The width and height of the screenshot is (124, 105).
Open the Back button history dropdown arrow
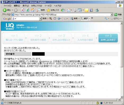point(12,10)
